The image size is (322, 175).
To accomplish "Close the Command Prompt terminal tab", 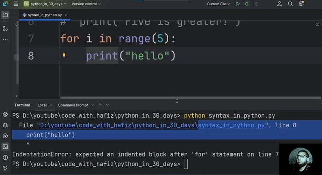I will (x=92, y=105).
